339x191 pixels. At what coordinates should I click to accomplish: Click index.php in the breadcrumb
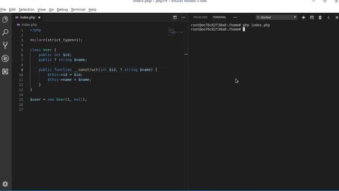coord(29,25)
